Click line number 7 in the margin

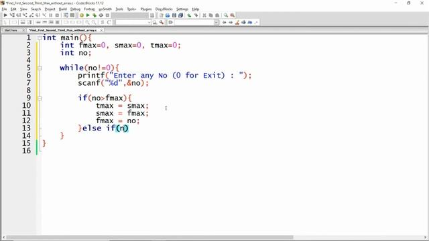click(28, 83)
